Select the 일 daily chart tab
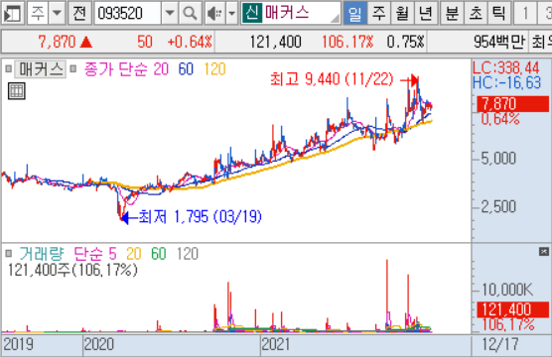The width and height of the screenshot is (552, 357). point(354,13)
